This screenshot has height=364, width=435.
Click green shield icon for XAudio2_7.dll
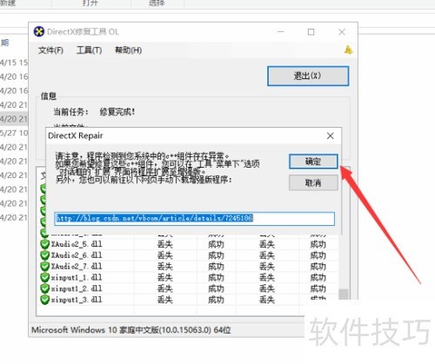pyautogui.click(x=45, y=267)
